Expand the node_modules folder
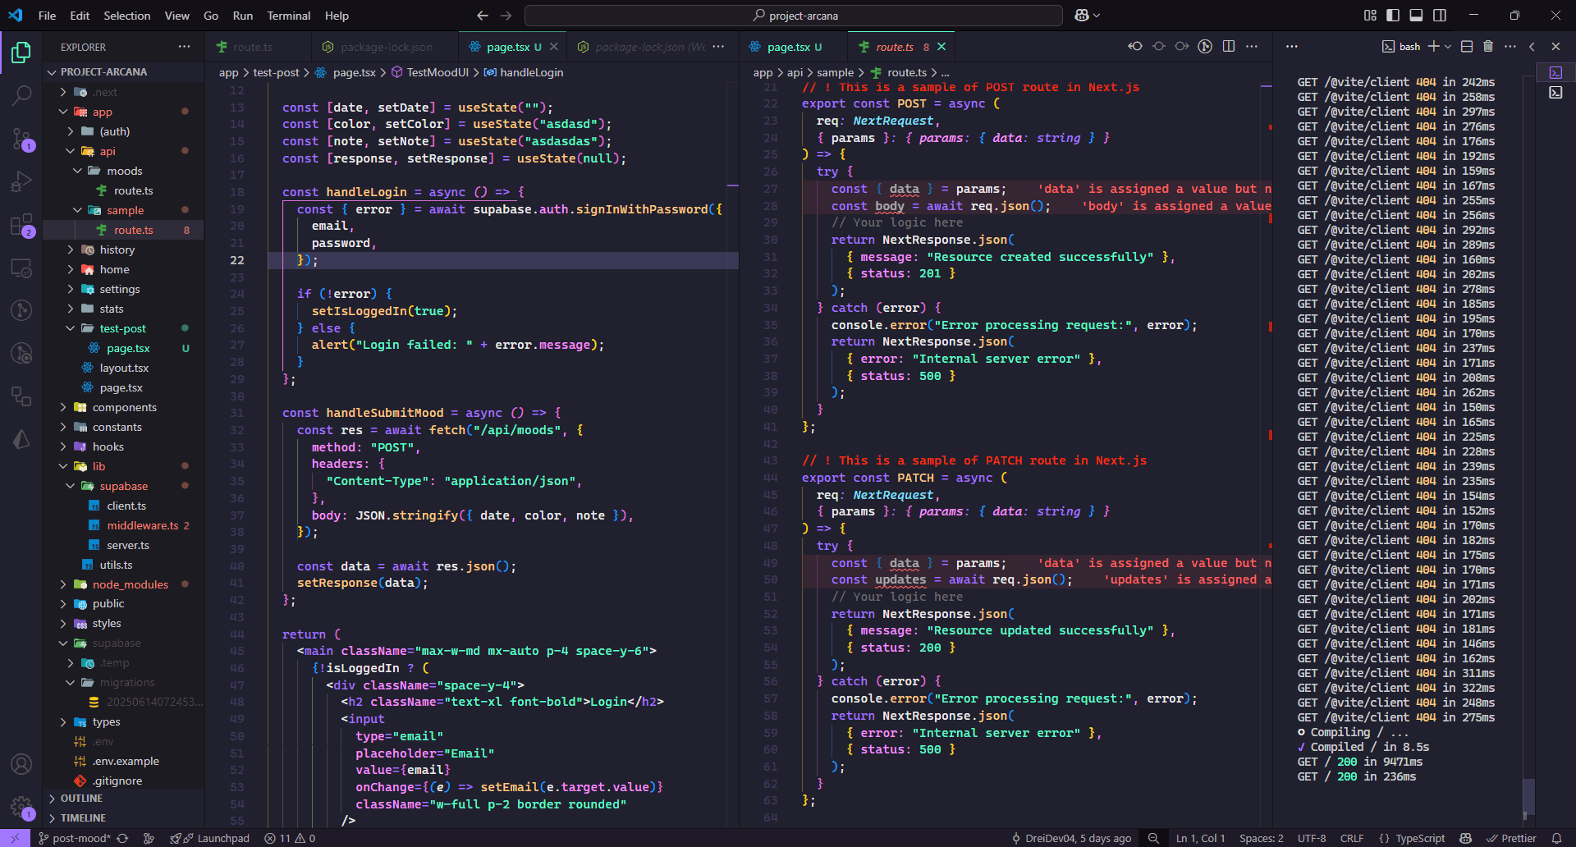 click(123, 584)
